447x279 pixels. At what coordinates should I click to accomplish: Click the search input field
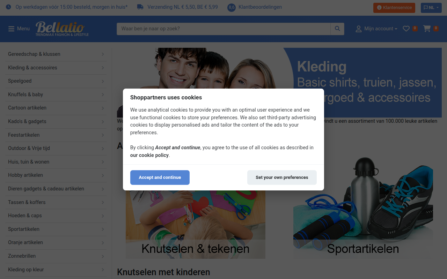point(223,29)
